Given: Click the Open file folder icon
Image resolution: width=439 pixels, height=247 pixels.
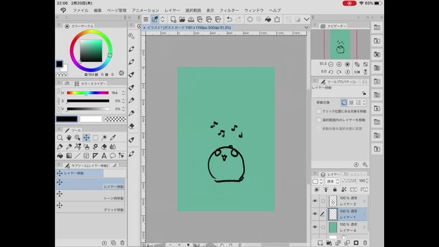Looking at the screenshot, I should pos(182,19).
